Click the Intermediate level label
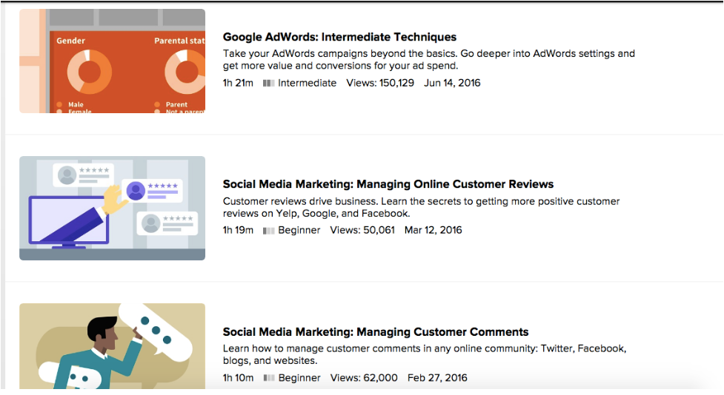 point(307,83)
